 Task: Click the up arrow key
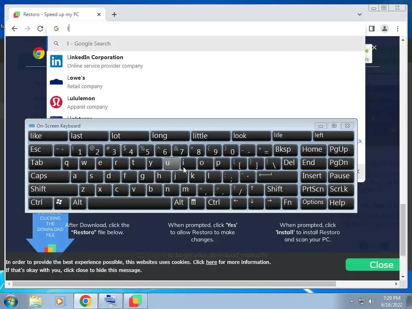click(256, 190)
